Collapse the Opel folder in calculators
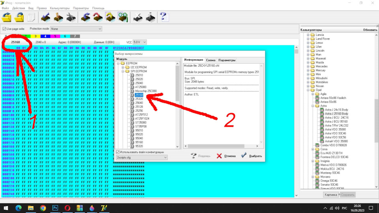This screenshot has height=213, width=379. click(x=308, y=90)
